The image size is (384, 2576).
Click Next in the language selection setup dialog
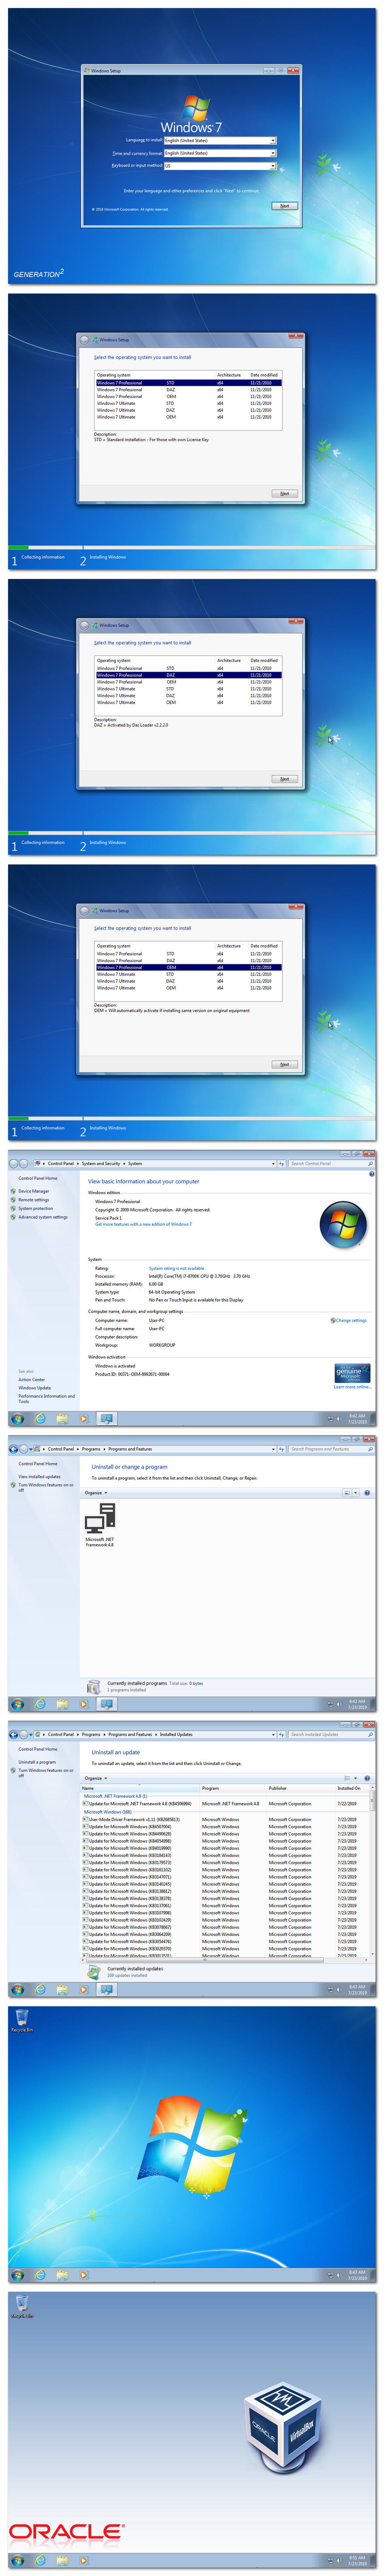point(284,206)
